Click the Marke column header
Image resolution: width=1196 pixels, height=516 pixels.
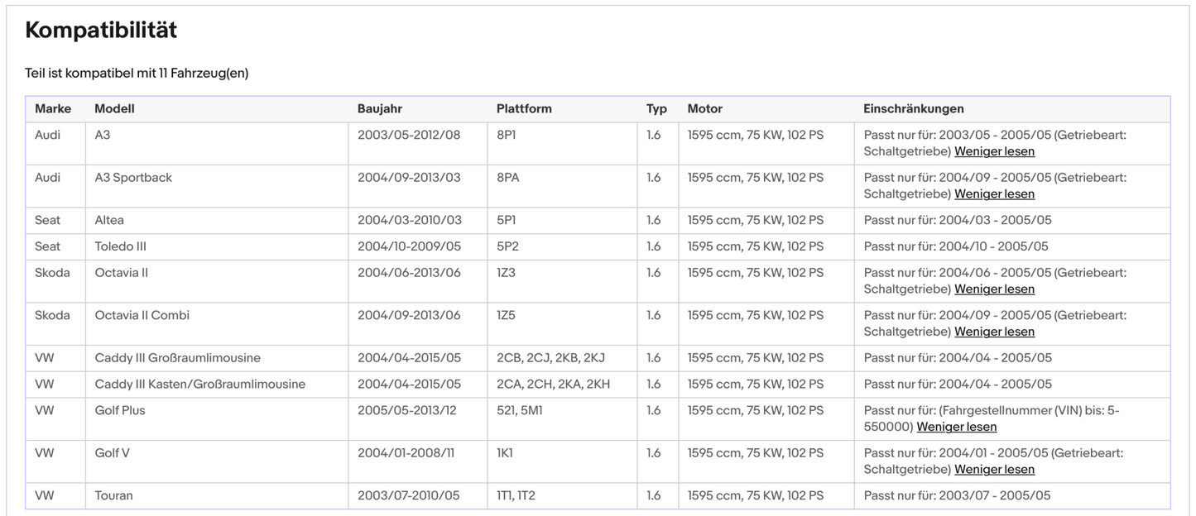[x=53, y=109]
